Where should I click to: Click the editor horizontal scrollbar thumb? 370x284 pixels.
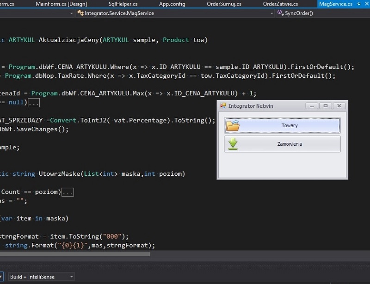75,254
